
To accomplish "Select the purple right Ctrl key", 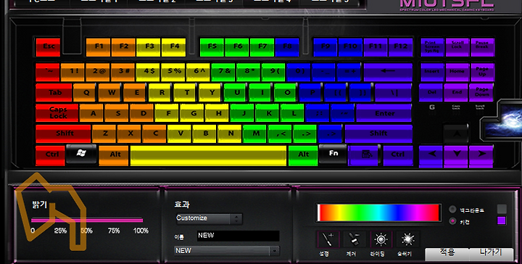I will pyautogui.click(x=398, y=155).
